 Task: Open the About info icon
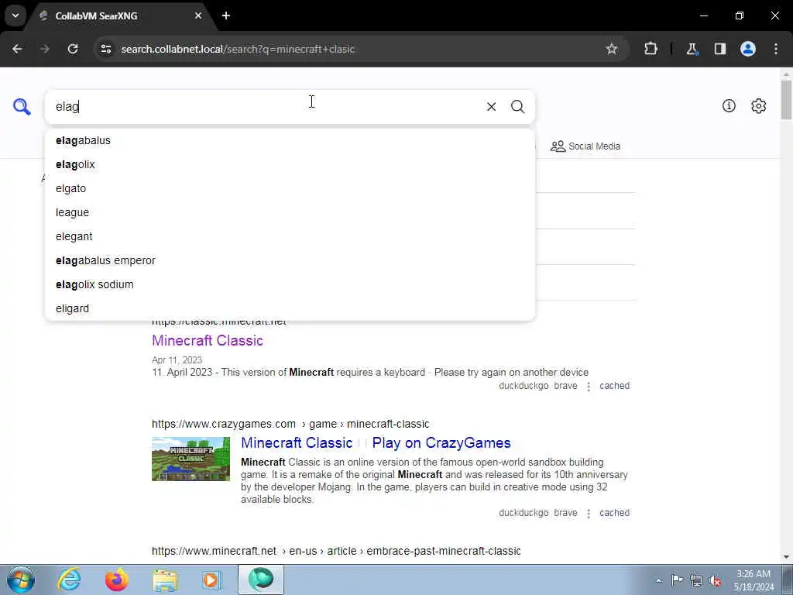[729, 105]
